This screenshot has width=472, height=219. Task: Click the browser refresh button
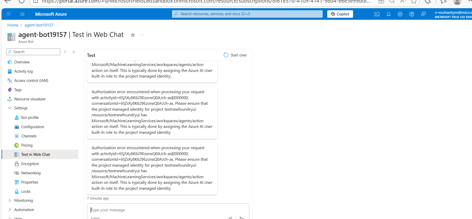[x=22, y=1]
